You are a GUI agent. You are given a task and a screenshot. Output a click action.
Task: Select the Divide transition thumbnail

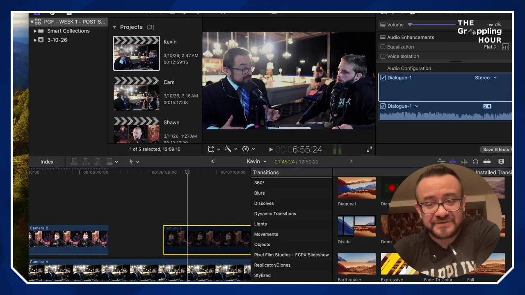coord(356,226)
